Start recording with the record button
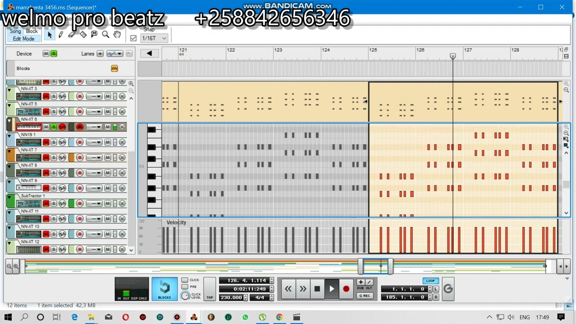This screenshot has height=324, width=576. [346, 289]
